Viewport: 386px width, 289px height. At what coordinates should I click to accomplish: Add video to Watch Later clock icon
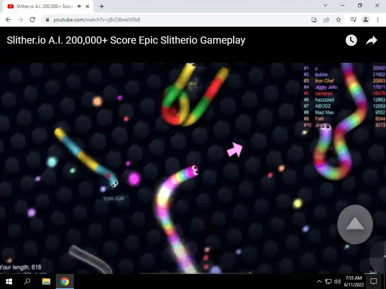click(x=351, y=40)
